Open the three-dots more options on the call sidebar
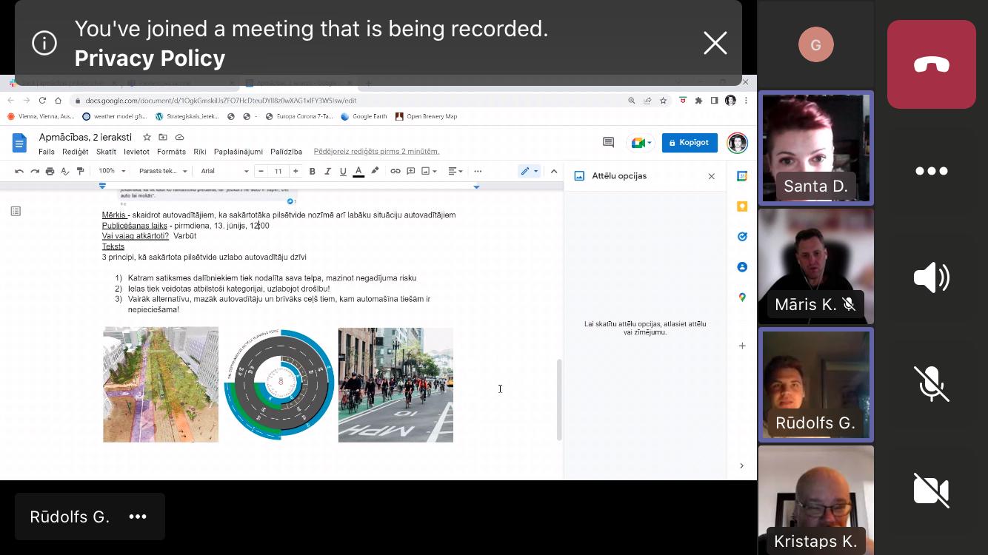The height and width of the screenshot is (555, 988). pyautogui.click(x=932, y=171)
